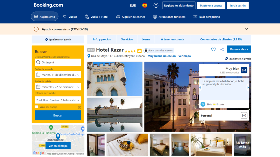Select the Alojamiento tab
Image resolution: width=280 pixels, height=157 pixels.
coord(45,17)
